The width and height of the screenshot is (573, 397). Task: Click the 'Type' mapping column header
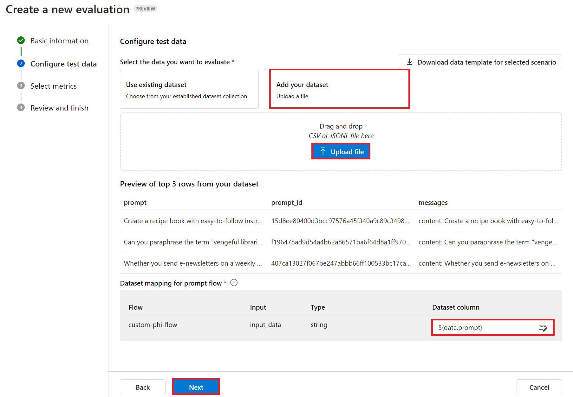point(318,307)
